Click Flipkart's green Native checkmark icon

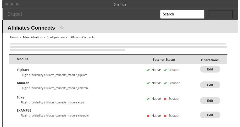click(x=148, y=70)
